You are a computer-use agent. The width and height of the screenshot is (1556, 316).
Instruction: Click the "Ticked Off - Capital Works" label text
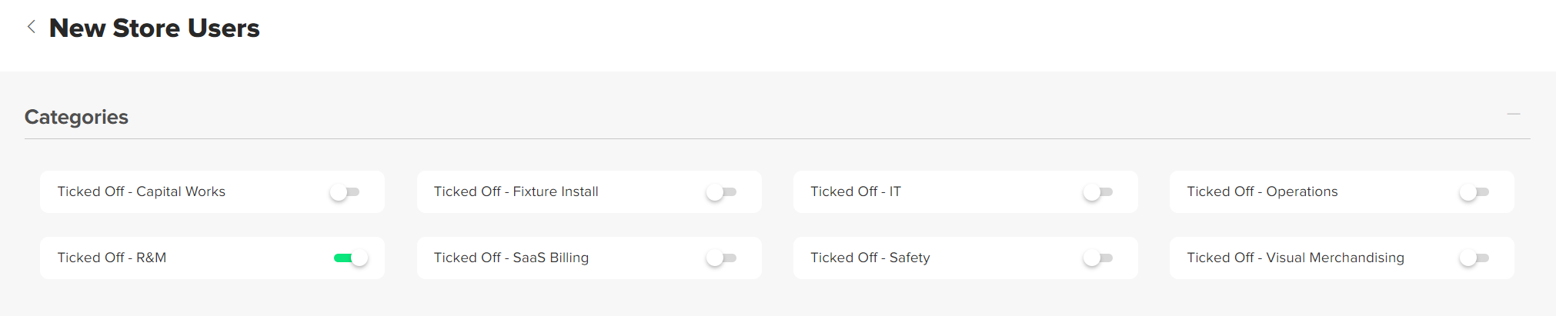click(141, 191)
